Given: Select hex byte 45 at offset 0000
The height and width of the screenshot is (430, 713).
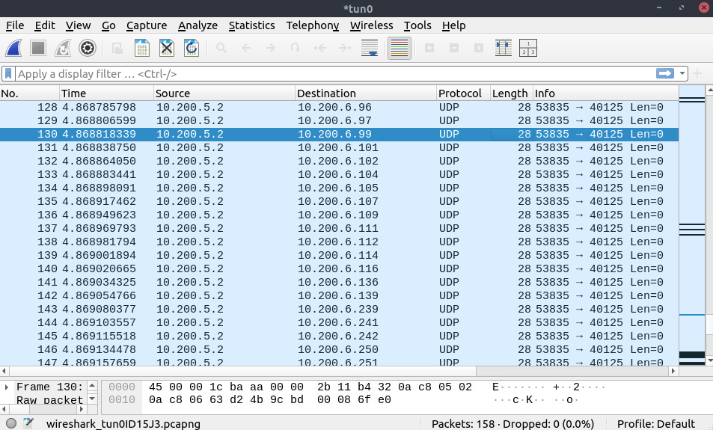Looking at the screenshot, I should click(156, 387).
